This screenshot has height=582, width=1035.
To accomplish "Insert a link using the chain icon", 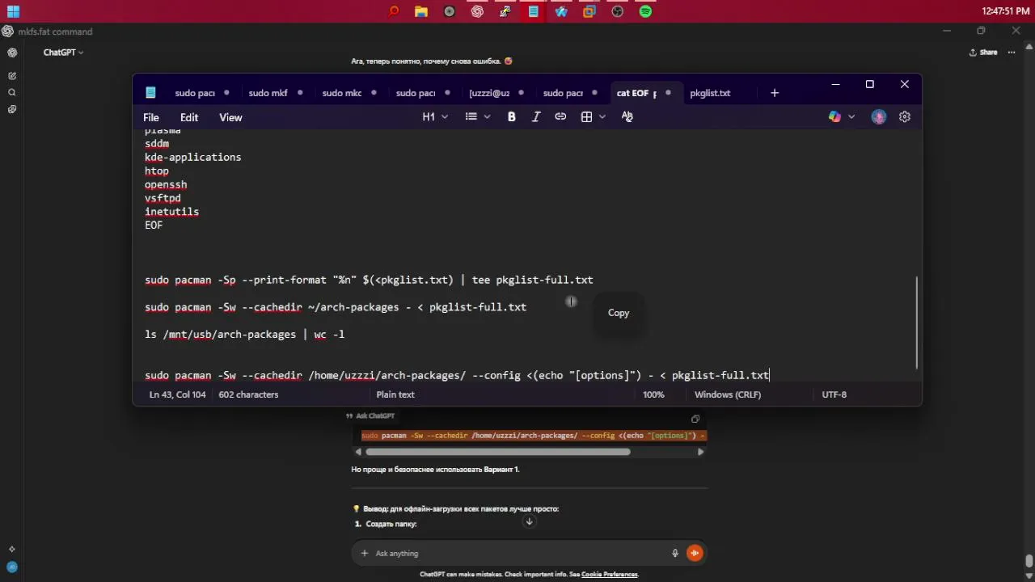I will coord(560,117).
